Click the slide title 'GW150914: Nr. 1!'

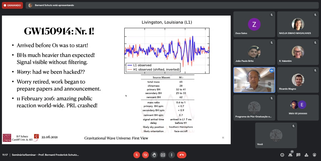[x=59, y=31]
